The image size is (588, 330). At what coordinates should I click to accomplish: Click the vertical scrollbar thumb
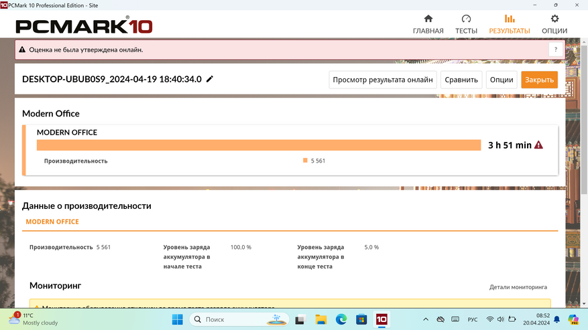[x=584, y=119]
